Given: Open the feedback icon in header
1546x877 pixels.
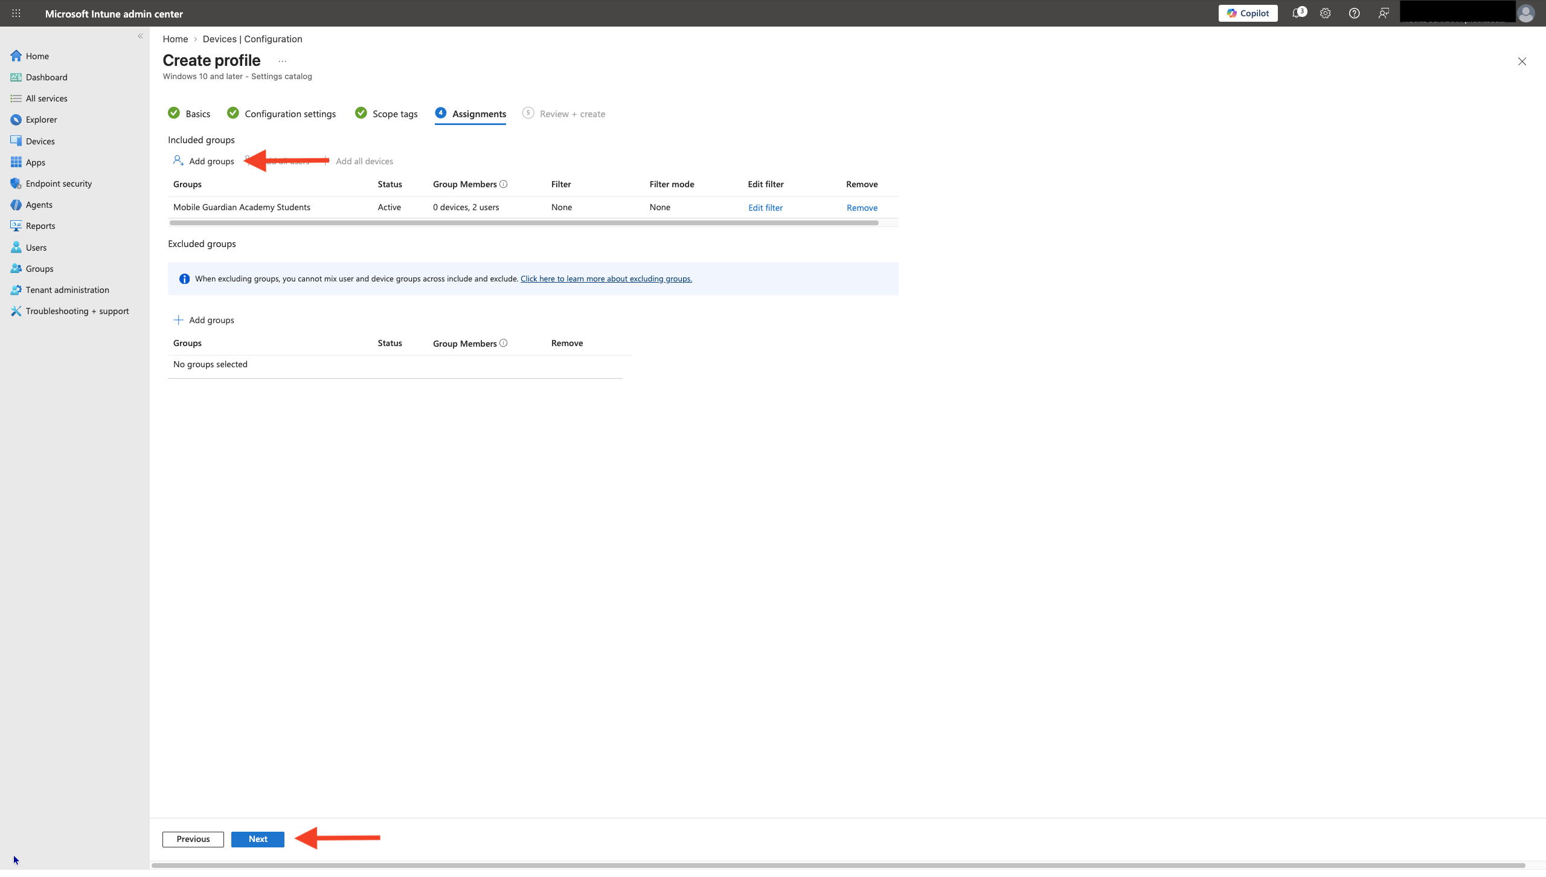Looking at the screenshot, I should pyautogui.click(x=1383, y=13).
